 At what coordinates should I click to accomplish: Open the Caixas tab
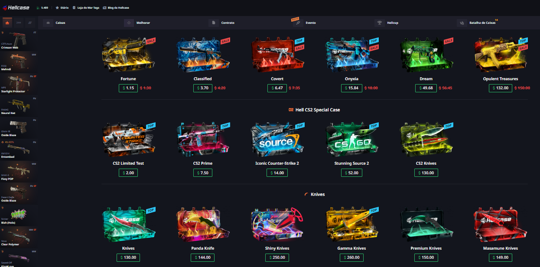[x=60, y=23]
